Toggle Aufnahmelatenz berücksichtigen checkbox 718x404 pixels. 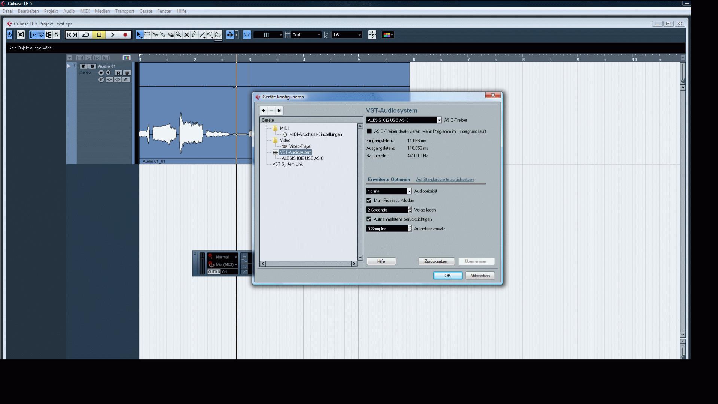369,219
